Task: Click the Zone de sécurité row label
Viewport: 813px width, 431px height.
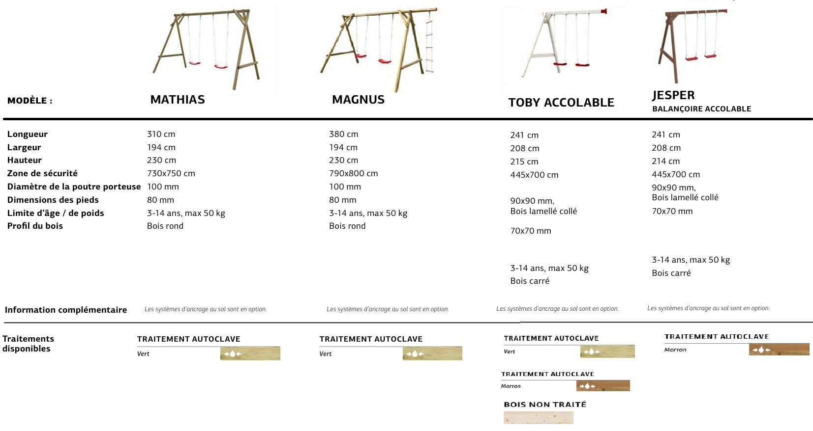Action: [x=42, y=173]
